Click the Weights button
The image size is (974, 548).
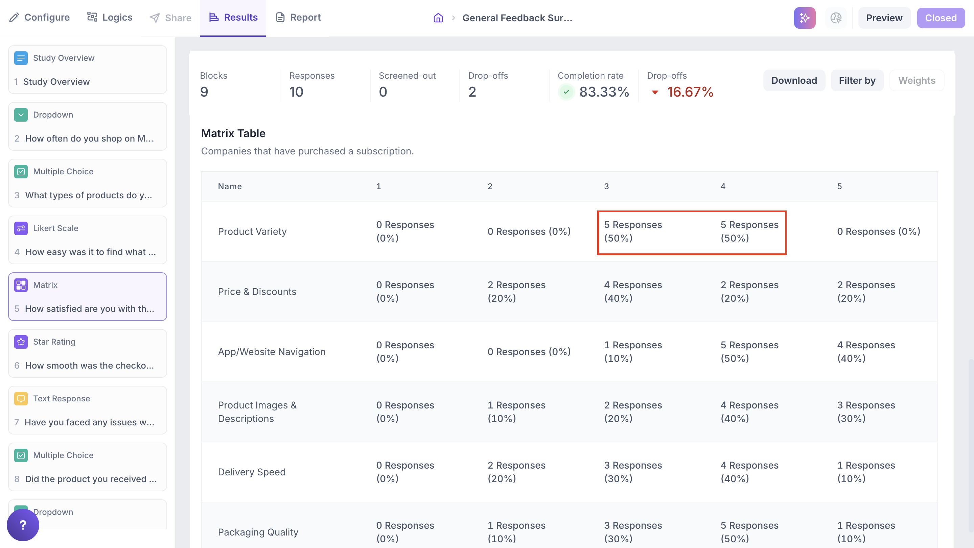click(x=916, y=80)
